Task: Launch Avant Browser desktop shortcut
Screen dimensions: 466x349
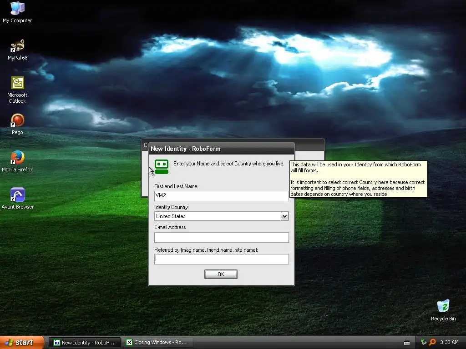Action: click(17, 198)
